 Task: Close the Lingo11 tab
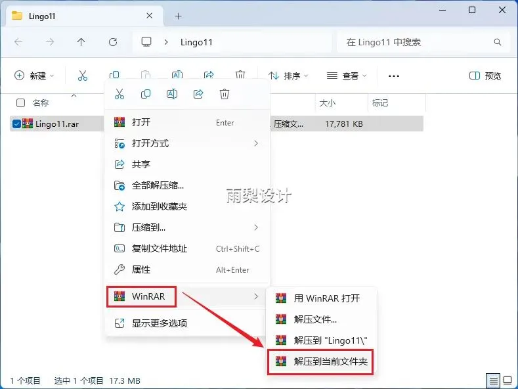pyautogui.click(x=149, y=16)
